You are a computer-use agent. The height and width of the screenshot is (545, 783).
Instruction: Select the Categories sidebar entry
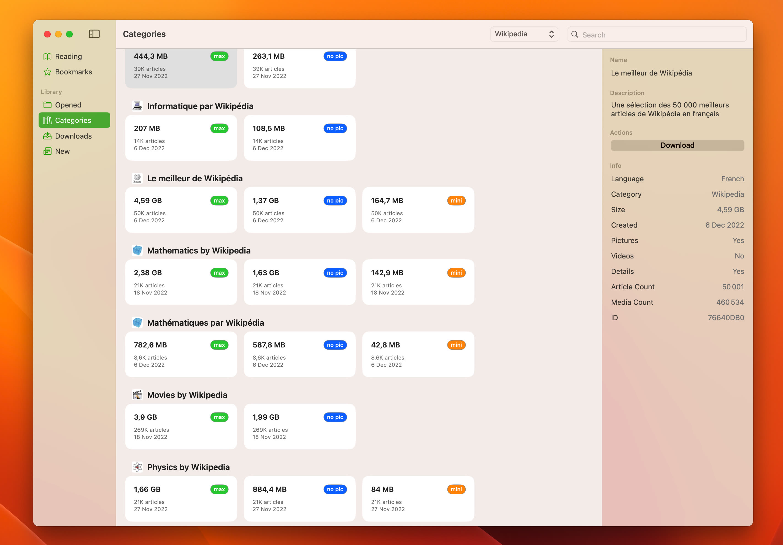click(x=73, y=120)
